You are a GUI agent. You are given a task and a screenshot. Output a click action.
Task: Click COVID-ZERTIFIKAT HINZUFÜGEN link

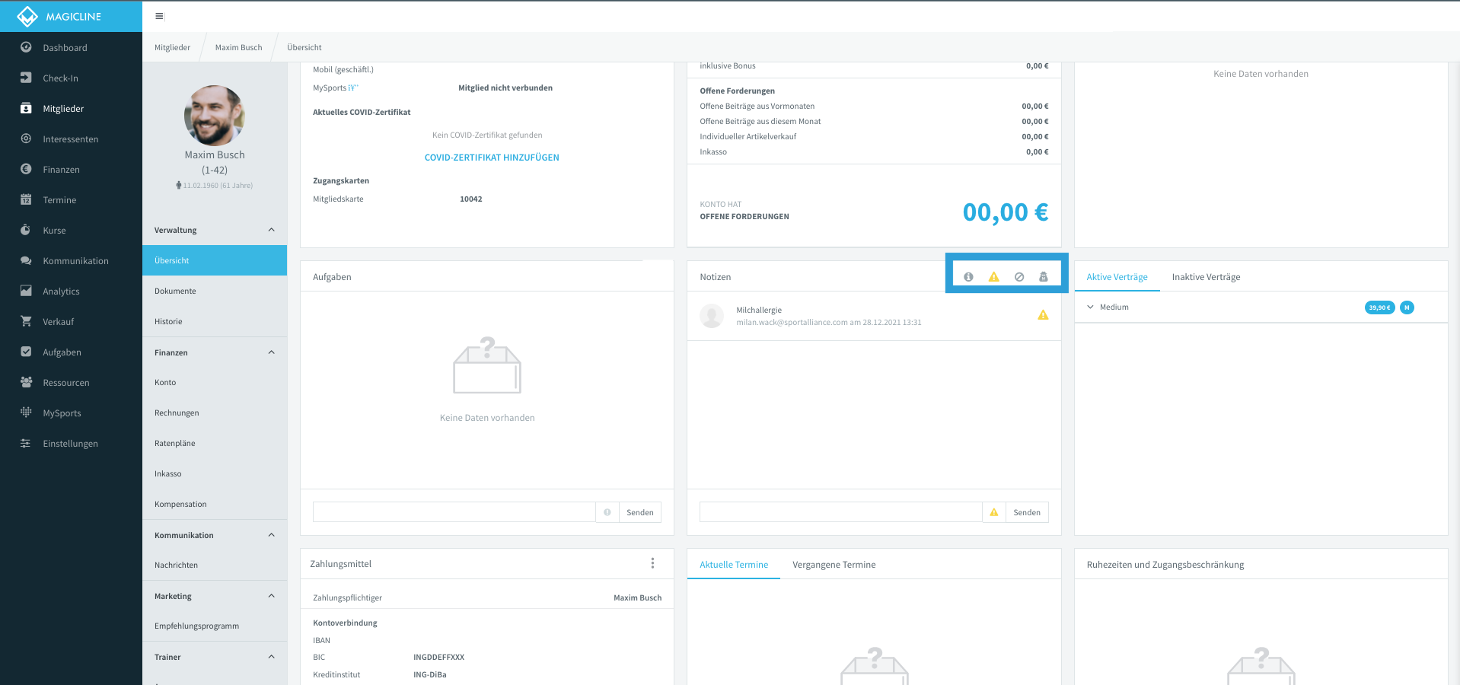pyautogui.click(x=492, y=158)
